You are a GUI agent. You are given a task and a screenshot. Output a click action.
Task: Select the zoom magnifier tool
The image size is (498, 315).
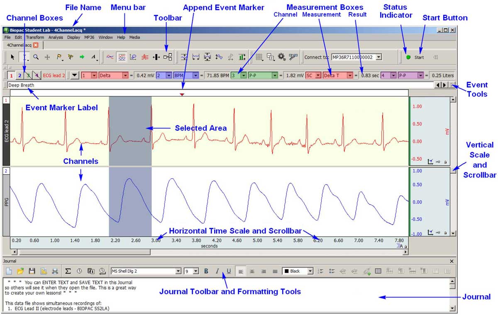[x=36, y=57]
